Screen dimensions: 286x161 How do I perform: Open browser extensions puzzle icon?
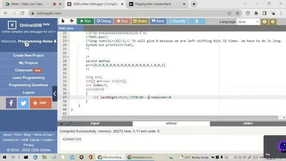point(256,13)
